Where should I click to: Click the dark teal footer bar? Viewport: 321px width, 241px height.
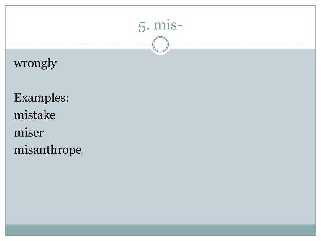[160, 230]
